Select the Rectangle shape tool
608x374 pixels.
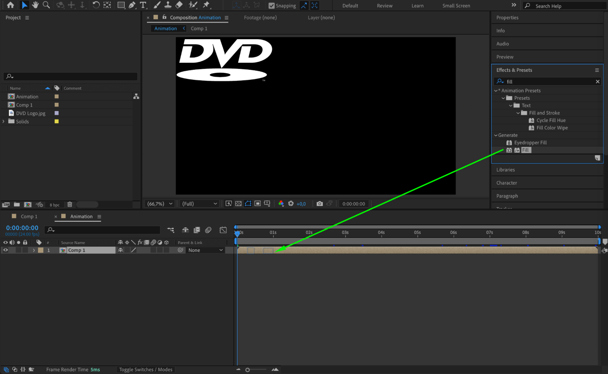[x=121, y=5]
